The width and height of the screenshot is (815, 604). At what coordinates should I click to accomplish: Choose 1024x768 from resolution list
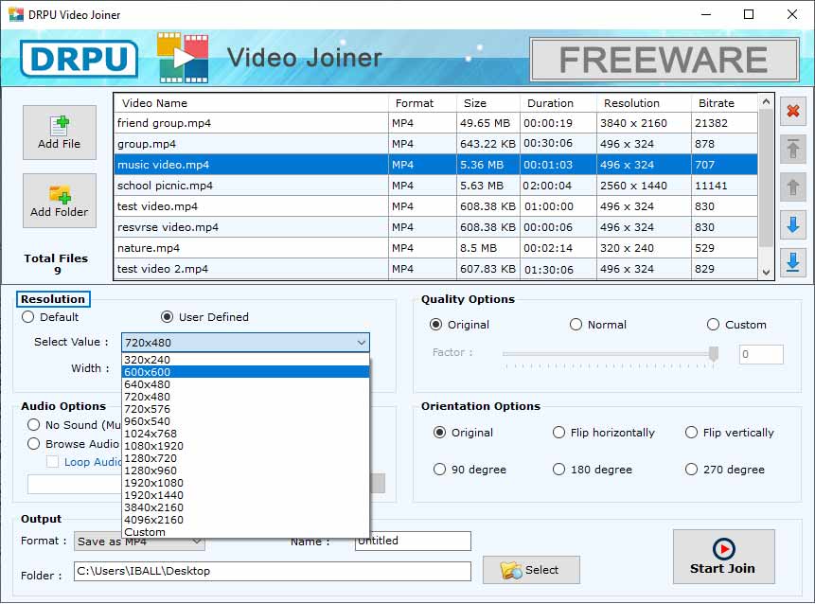[x=245, y=434]
